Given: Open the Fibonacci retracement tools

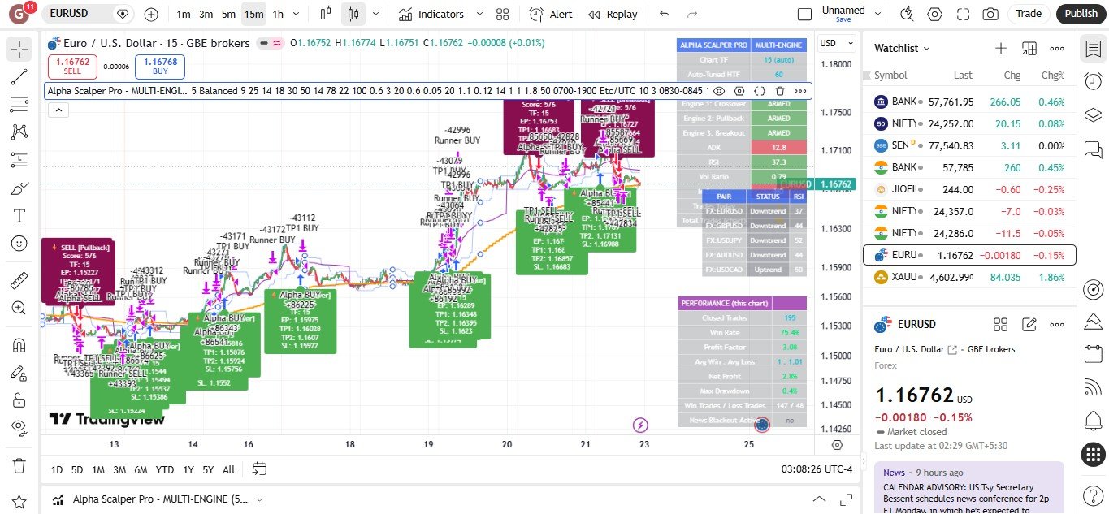Looking at the screenshot, I should [19, 104].
